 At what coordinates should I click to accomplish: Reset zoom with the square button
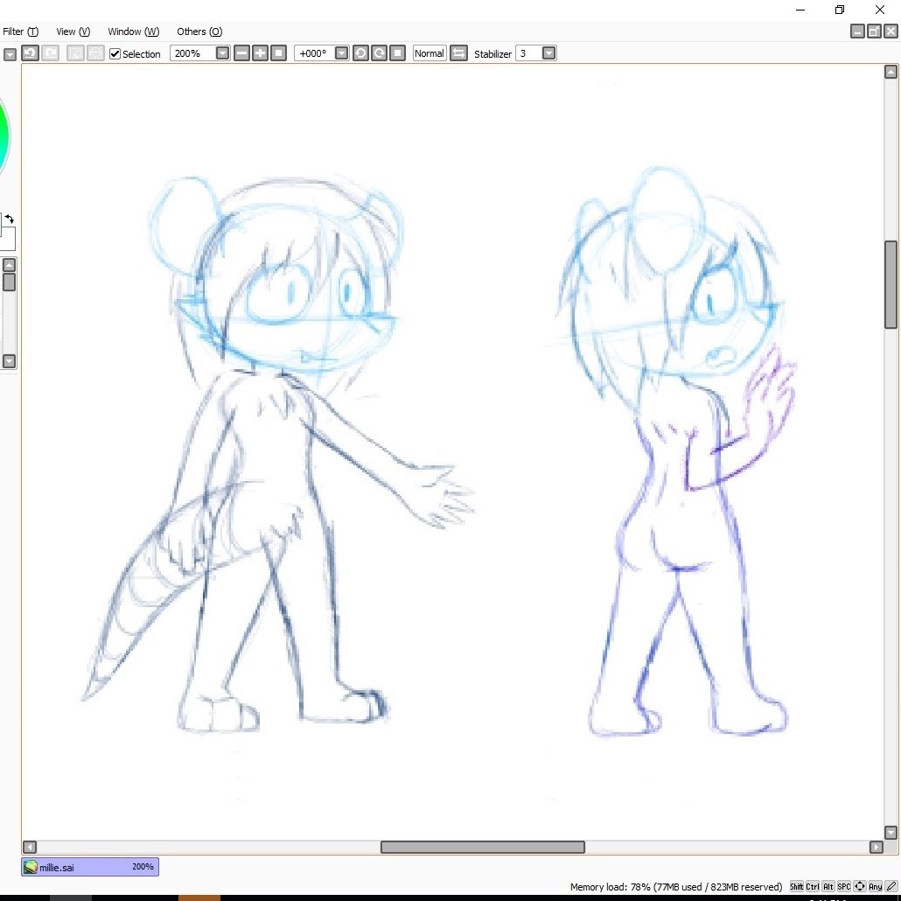(x=279, y=53)
